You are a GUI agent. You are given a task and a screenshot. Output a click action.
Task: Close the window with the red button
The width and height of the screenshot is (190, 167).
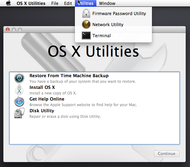8,30
